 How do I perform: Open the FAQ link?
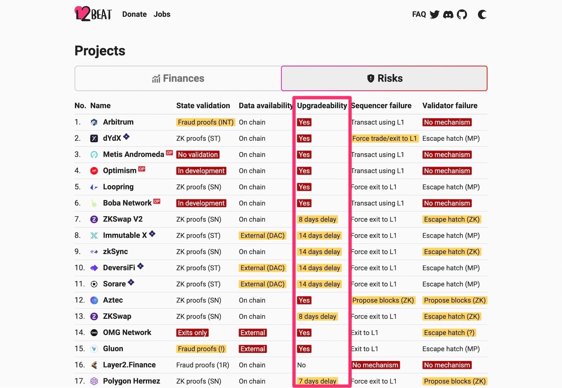pyautogui.click(x=419, y=14)
